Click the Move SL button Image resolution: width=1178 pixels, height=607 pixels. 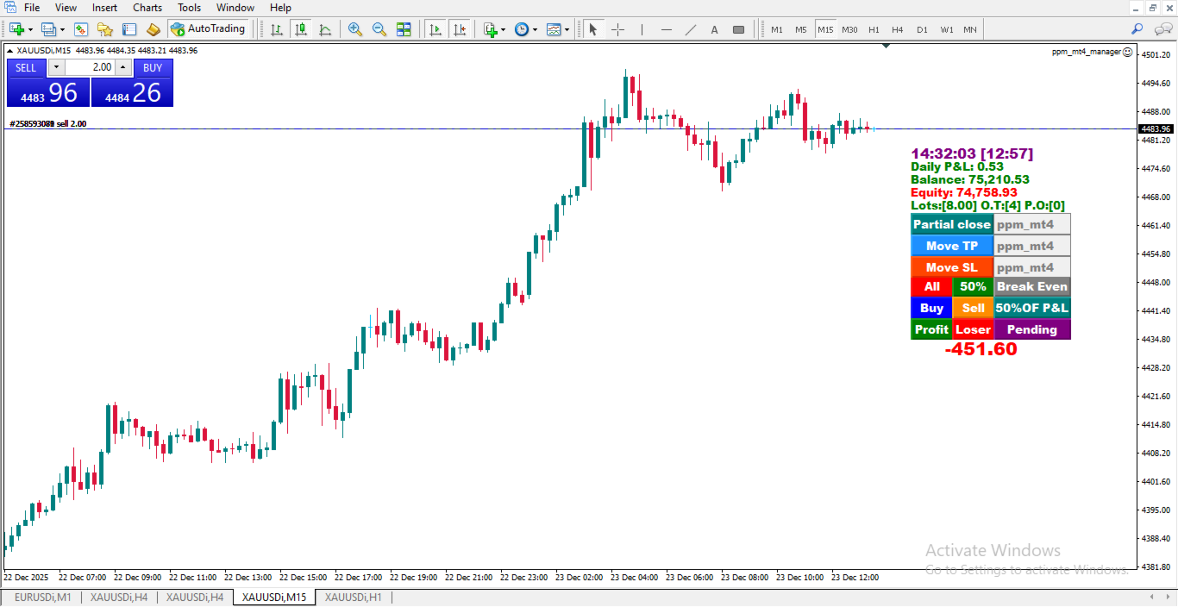click(952, 267)
